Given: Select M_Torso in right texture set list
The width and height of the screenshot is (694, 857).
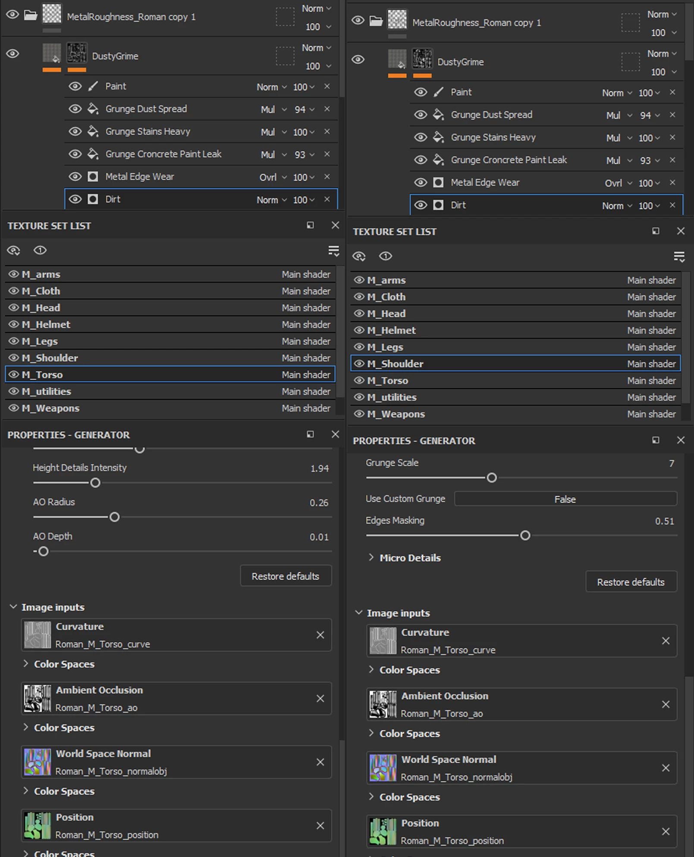Looking at the screenshot, I should pyautogui.click(x=515, y=380).
